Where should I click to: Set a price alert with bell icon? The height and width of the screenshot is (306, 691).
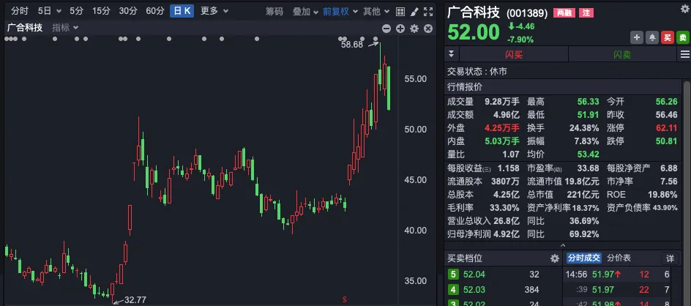tap(651, 37)
